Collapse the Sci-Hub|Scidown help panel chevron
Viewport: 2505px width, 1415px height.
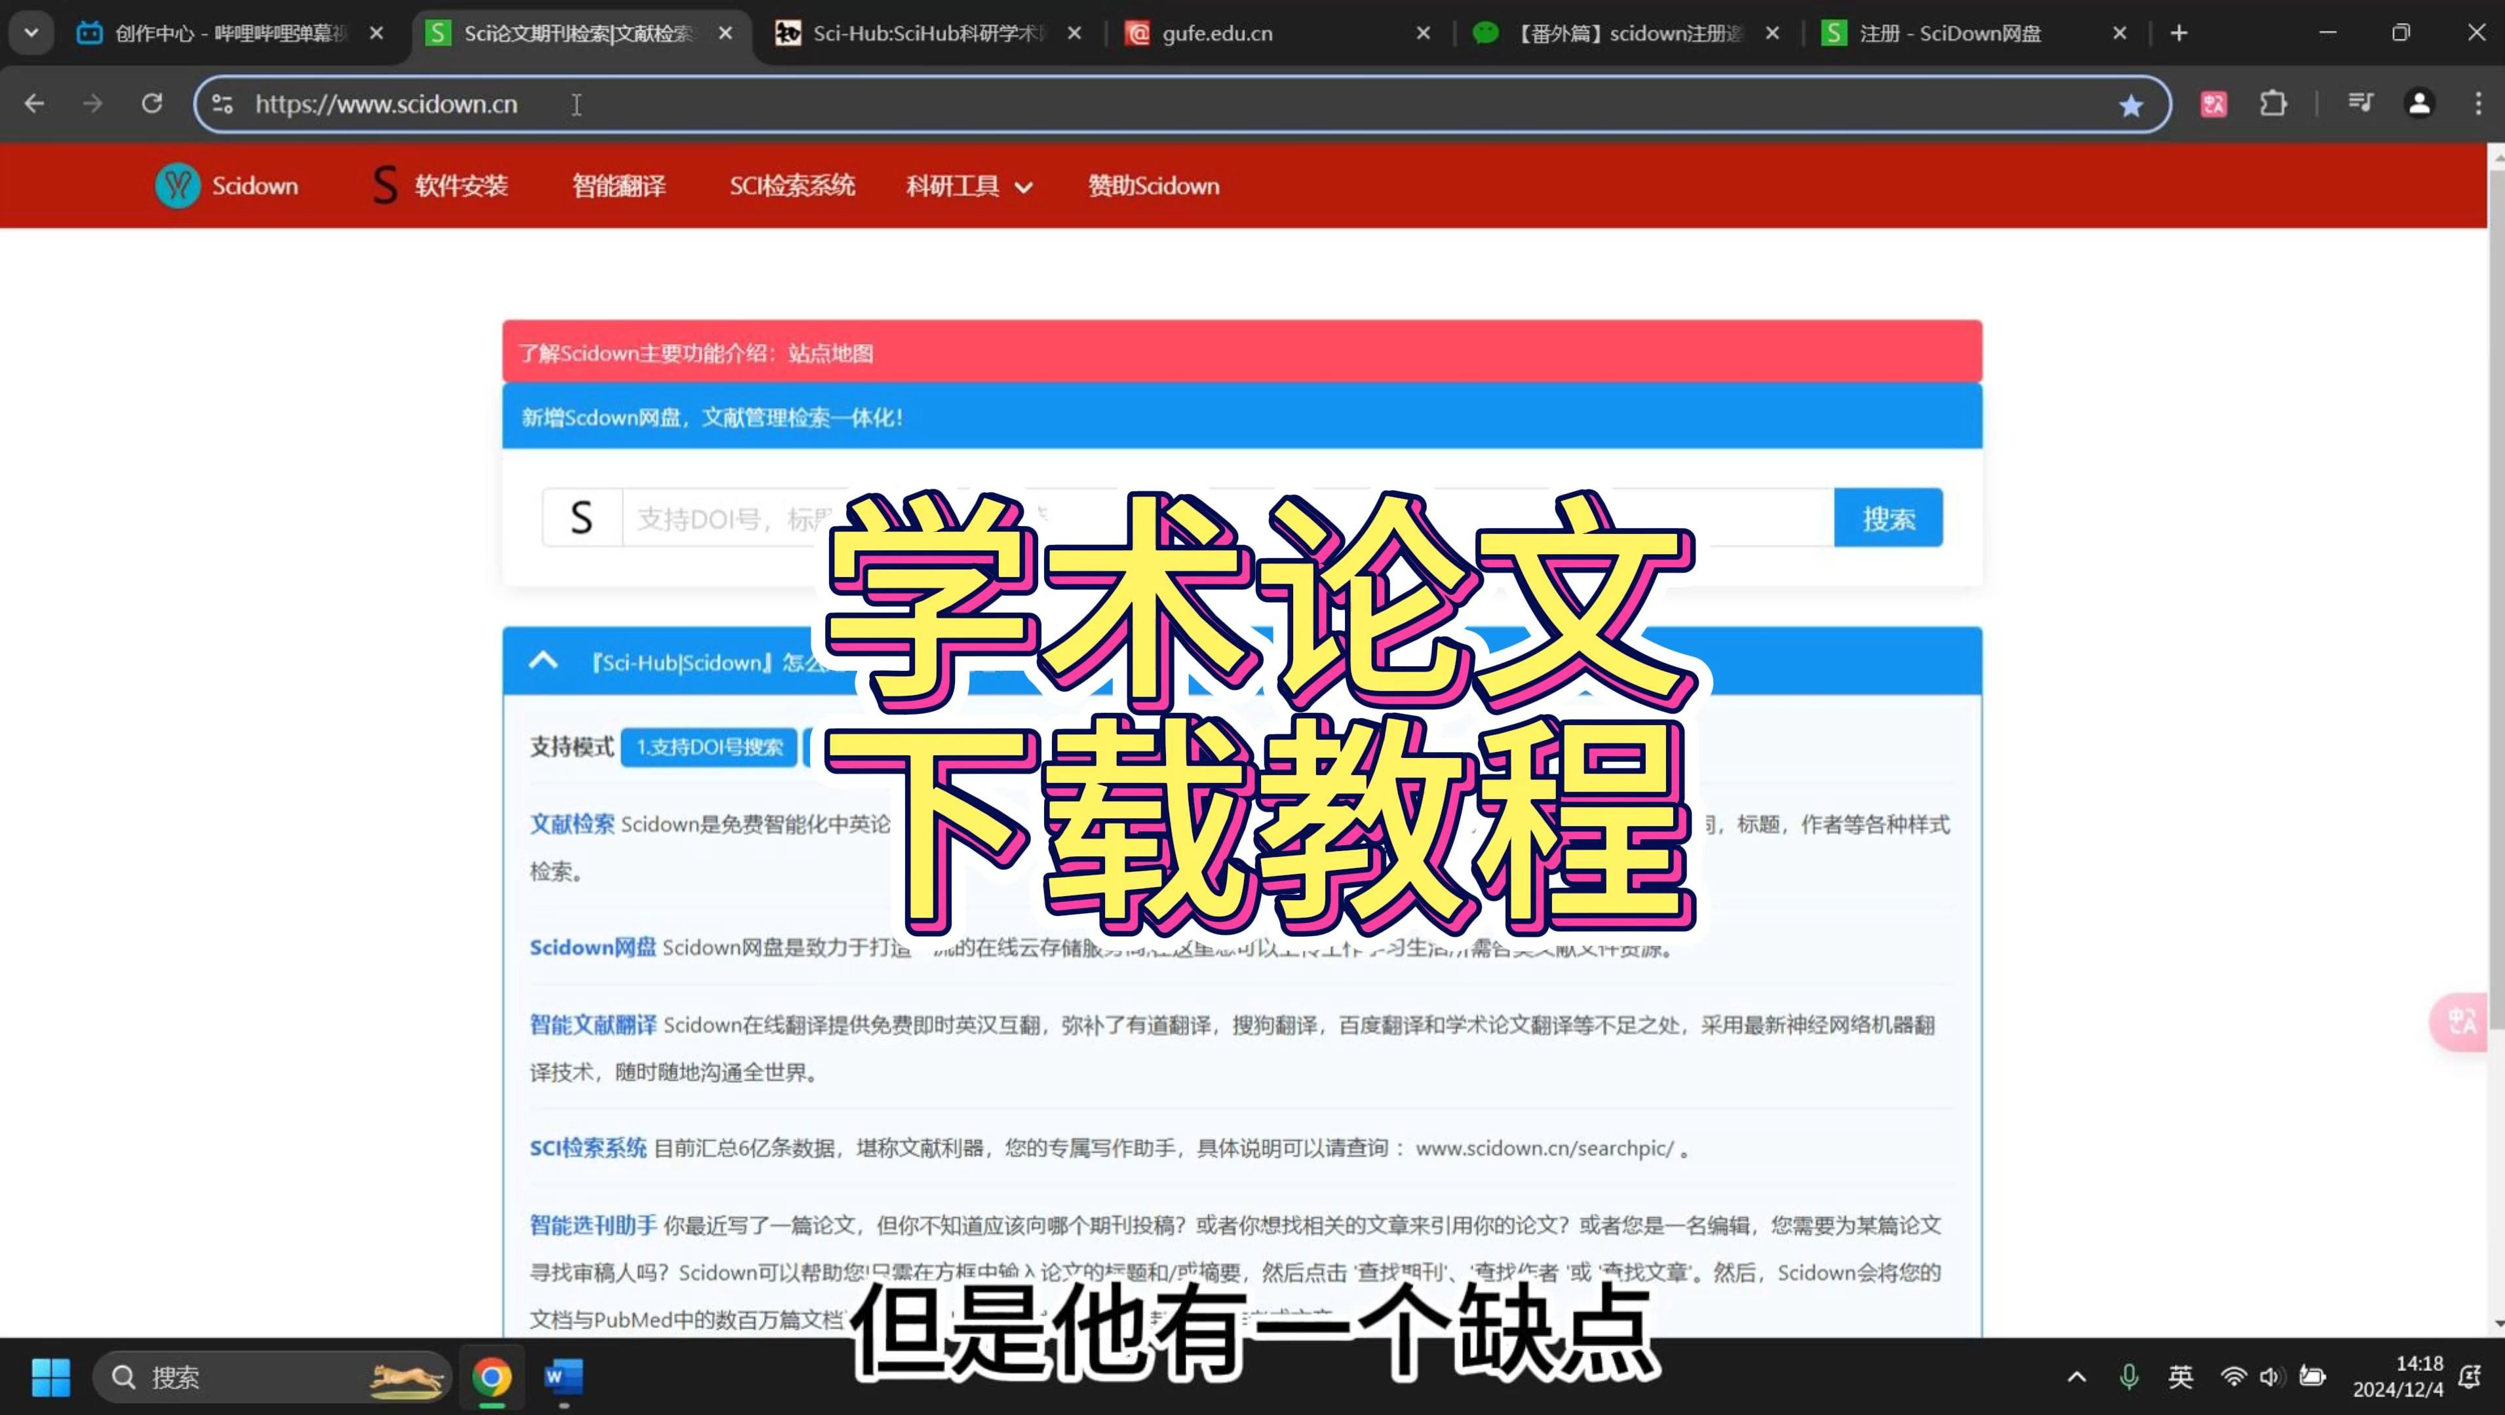click(543, 662)
